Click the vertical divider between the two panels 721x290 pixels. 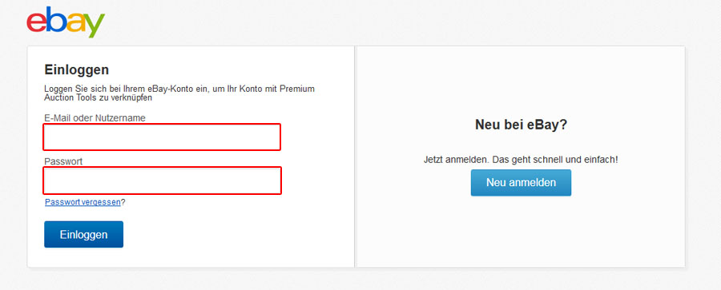pyautogui.click(x=355, y=157)
